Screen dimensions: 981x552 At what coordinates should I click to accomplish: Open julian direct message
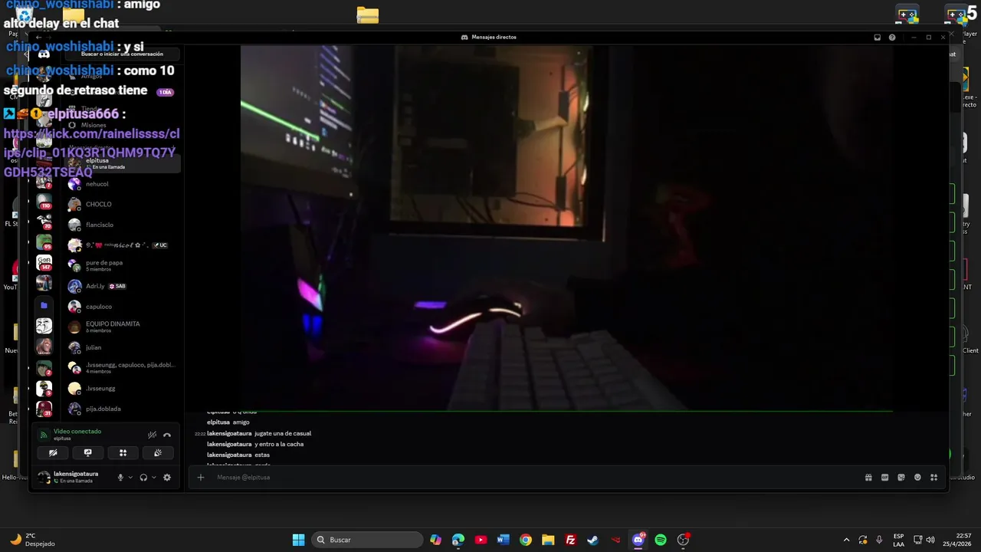(x=123, y=347)
